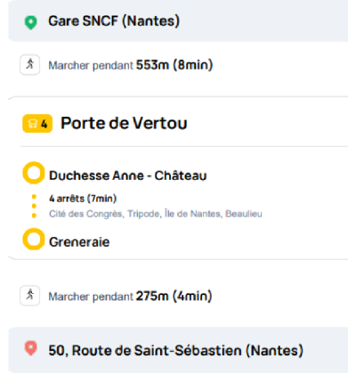
Task: Expand the 4 arrêts (7min) stop list
Action: click(83, 199)
